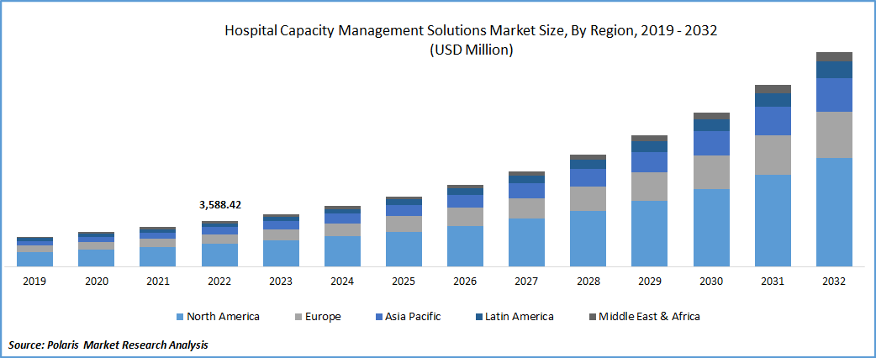The image size is (876, 358).
Task: Select North America segment of 2027 bar
Action: click(527, 242)
